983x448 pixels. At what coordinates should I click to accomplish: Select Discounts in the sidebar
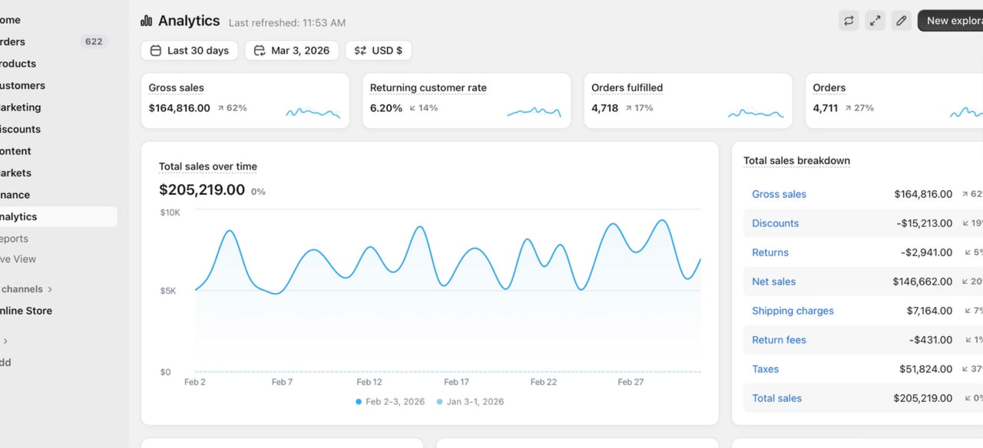coord(20,129)
